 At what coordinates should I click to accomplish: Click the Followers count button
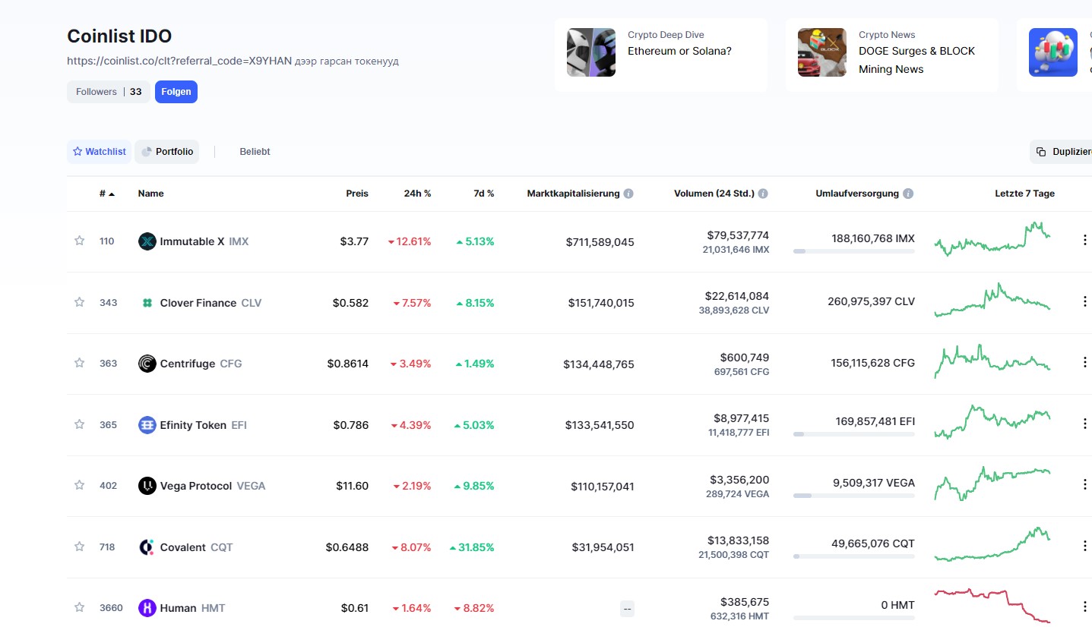(109, 92)
